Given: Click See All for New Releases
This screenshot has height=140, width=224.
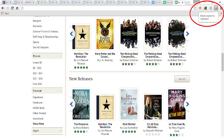Looking at the screenshot, I should coord(182,79).
